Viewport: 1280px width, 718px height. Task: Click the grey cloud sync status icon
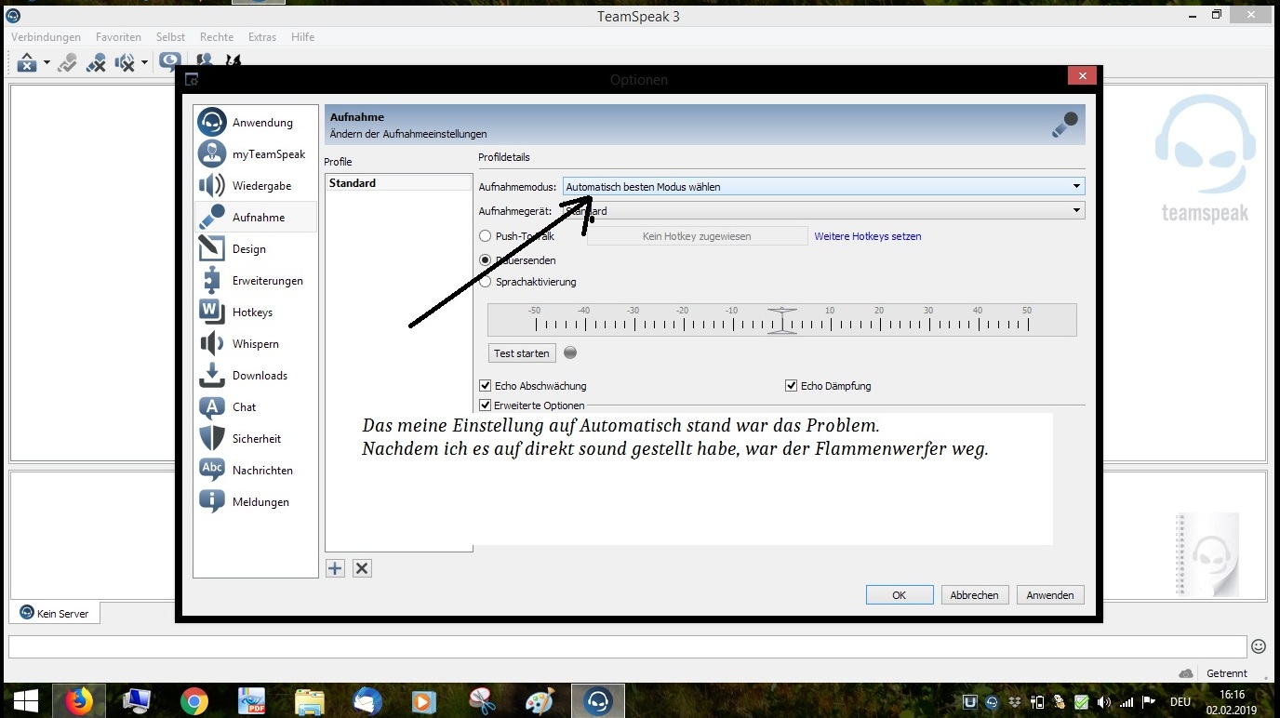pos(1186,673)
